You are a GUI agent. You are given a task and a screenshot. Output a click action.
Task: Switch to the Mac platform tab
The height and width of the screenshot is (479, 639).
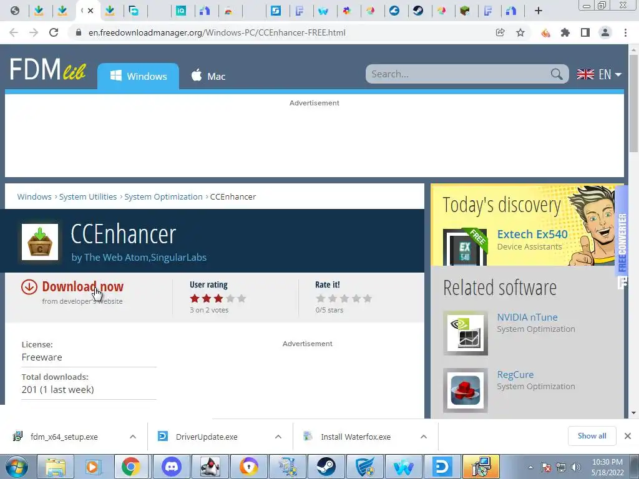208,76
